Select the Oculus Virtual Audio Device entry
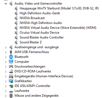 pyautogui.click(x=40, y=33)
